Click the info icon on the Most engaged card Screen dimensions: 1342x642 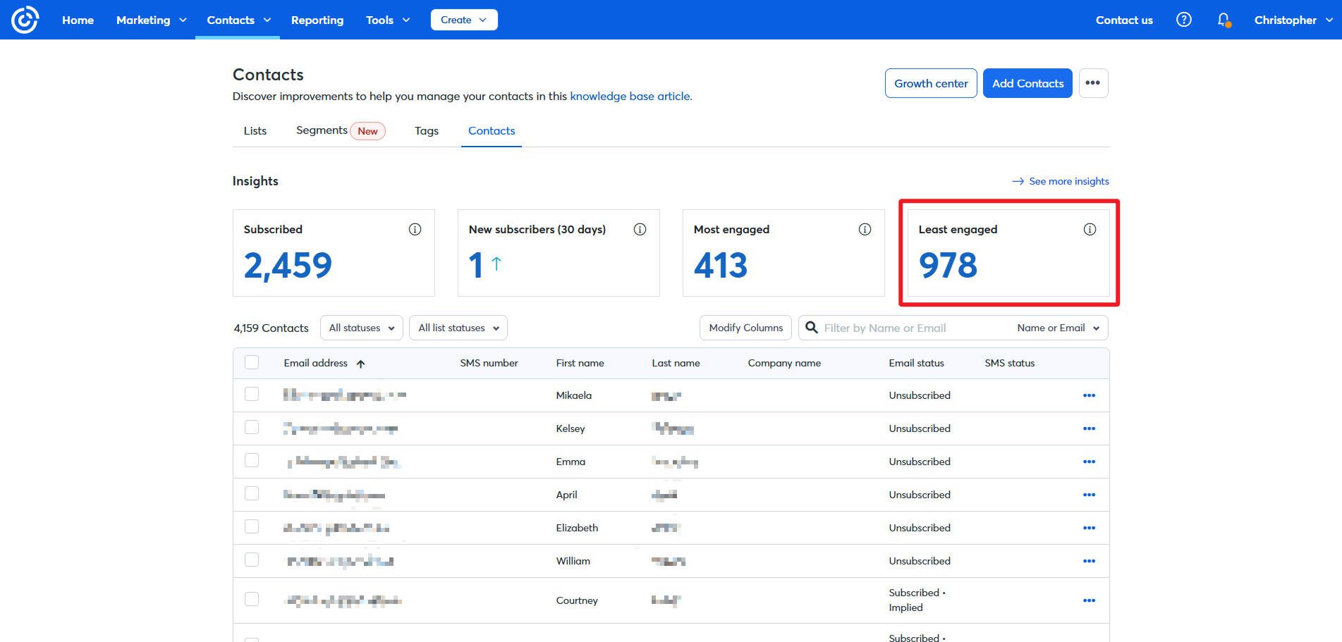pos(864,228)
